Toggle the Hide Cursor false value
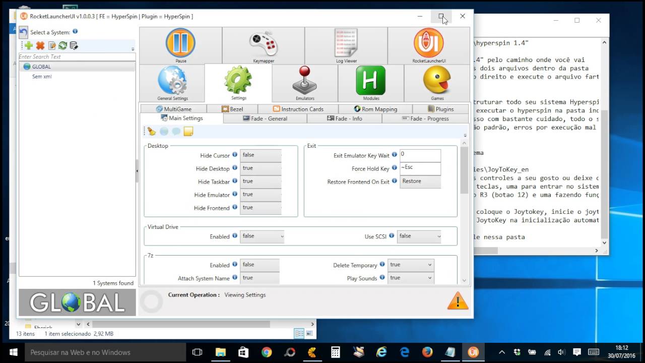 (x=261, y=155)
